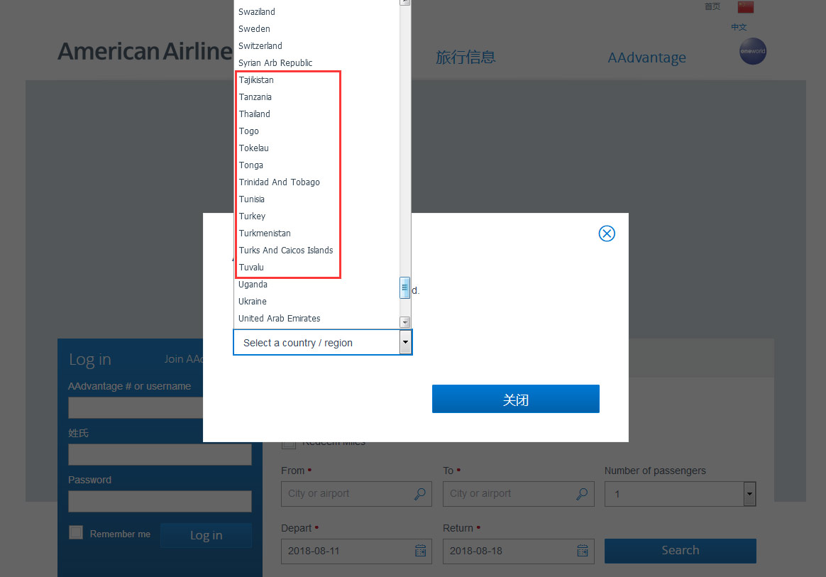This screenshot has height=577, width=826.
Task: Click the oneworld alliance logo
Action: pos(753,51)
